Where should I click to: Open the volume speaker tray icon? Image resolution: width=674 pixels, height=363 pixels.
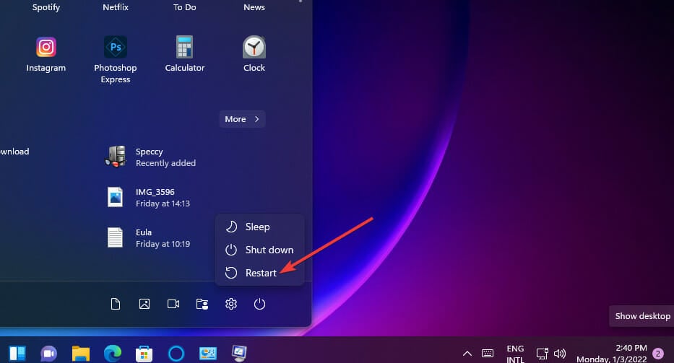[560, 354]
